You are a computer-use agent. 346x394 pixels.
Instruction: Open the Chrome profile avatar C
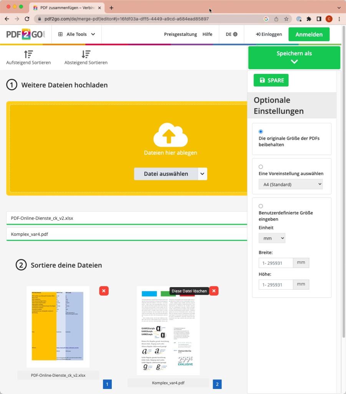[329, 19]
